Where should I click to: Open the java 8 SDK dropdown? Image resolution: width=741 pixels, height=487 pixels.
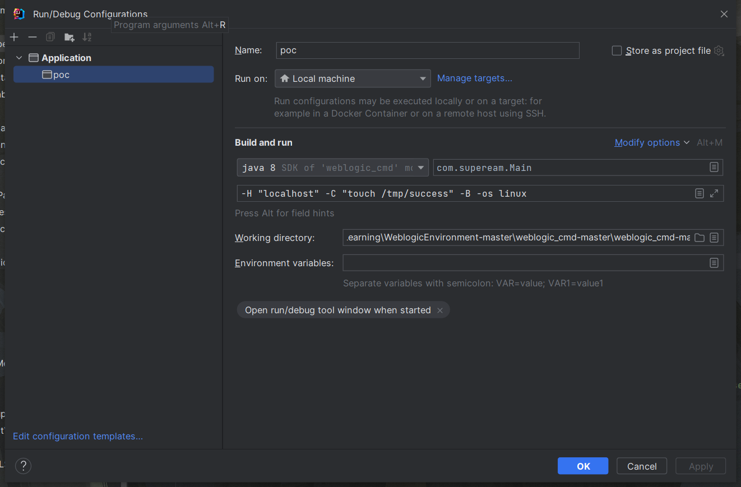[x=333, y=168]
